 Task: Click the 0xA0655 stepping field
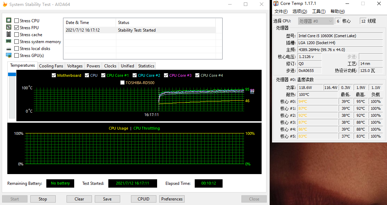pyautogui.click(x=310, y=71)
